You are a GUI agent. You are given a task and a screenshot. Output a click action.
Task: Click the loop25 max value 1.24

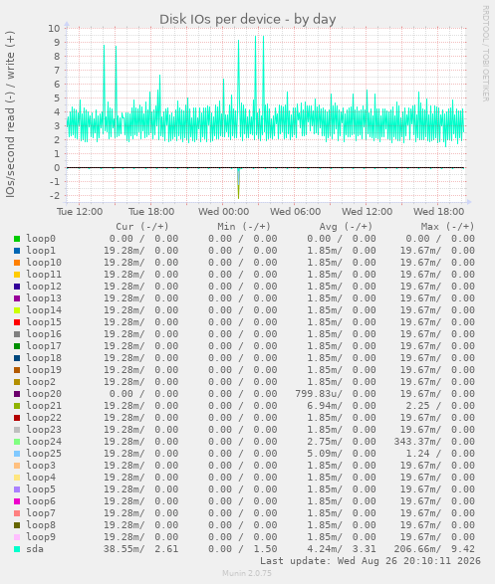coord(417,454)
